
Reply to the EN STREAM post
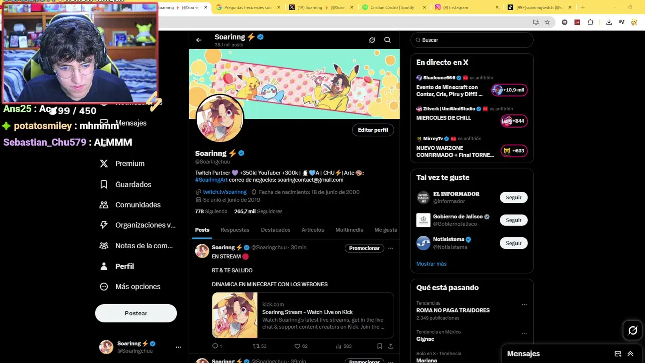point(215,346)
